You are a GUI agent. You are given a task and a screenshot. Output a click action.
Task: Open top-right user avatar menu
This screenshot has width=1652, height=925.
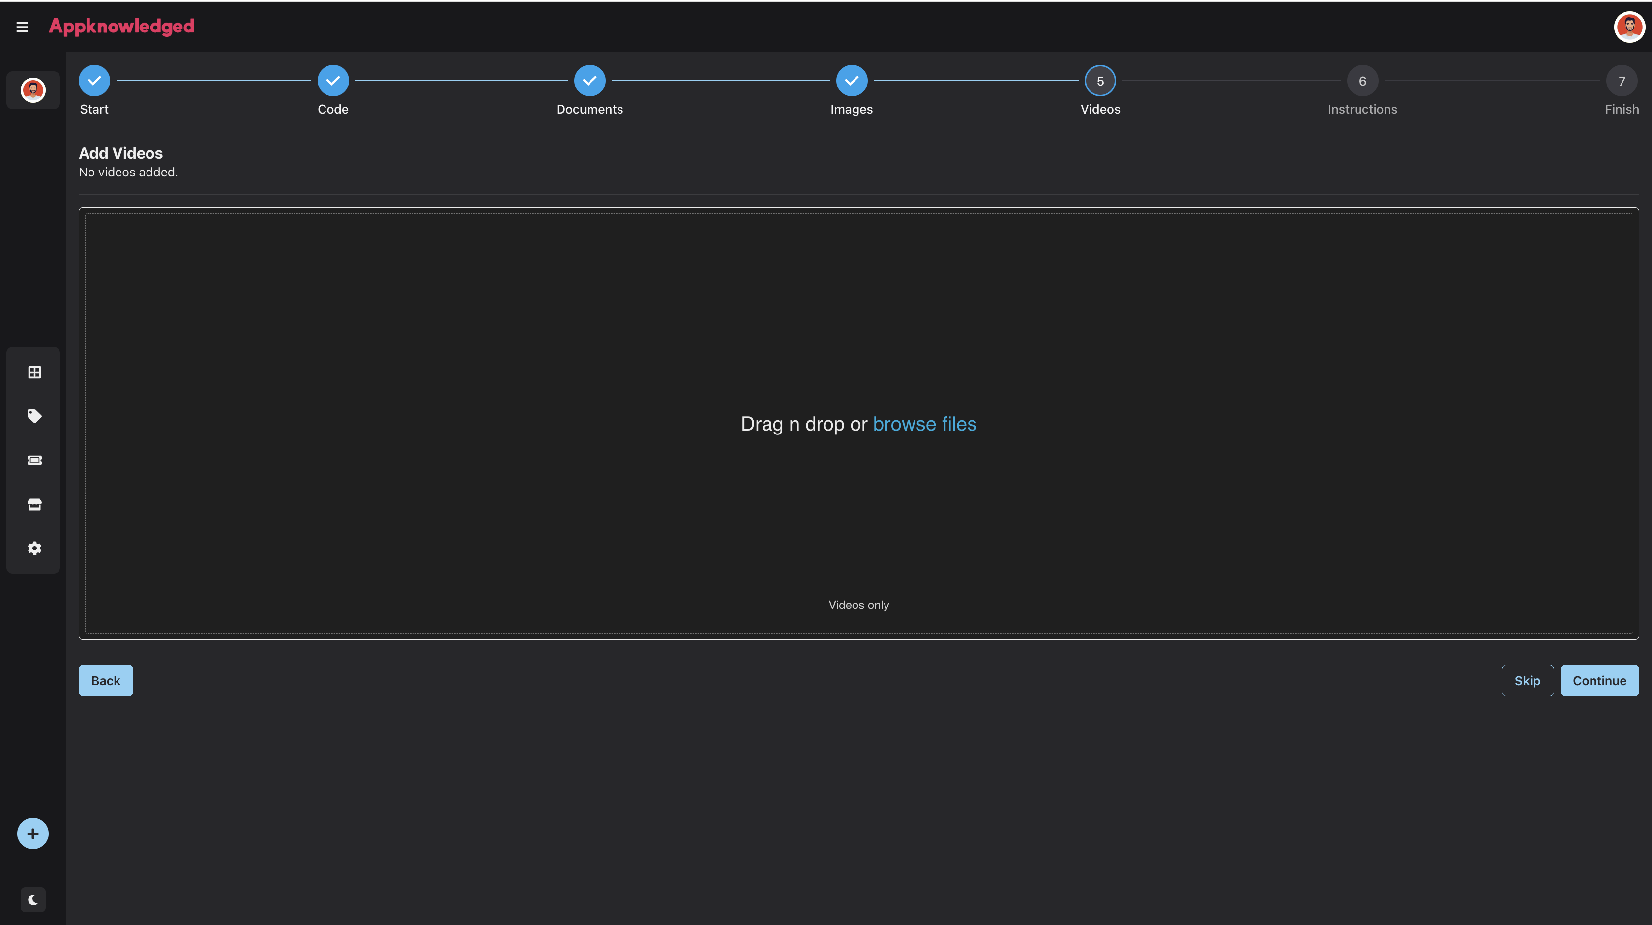coord(1629,27)
